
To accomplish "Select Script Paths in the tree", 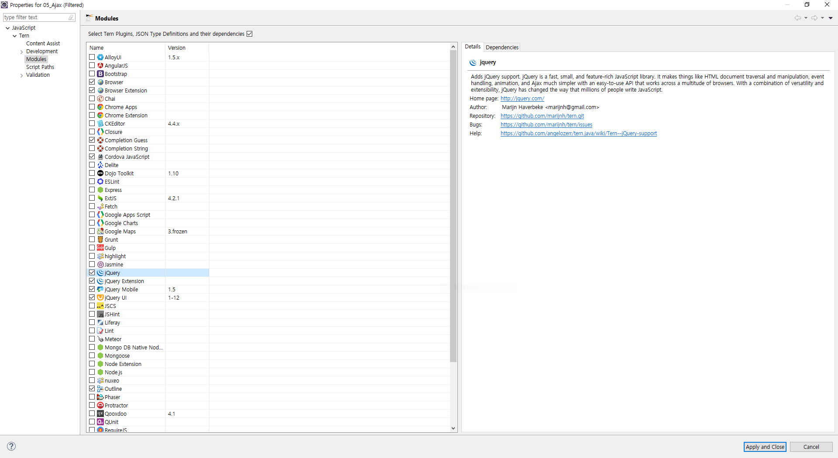I will coord(40,67).
